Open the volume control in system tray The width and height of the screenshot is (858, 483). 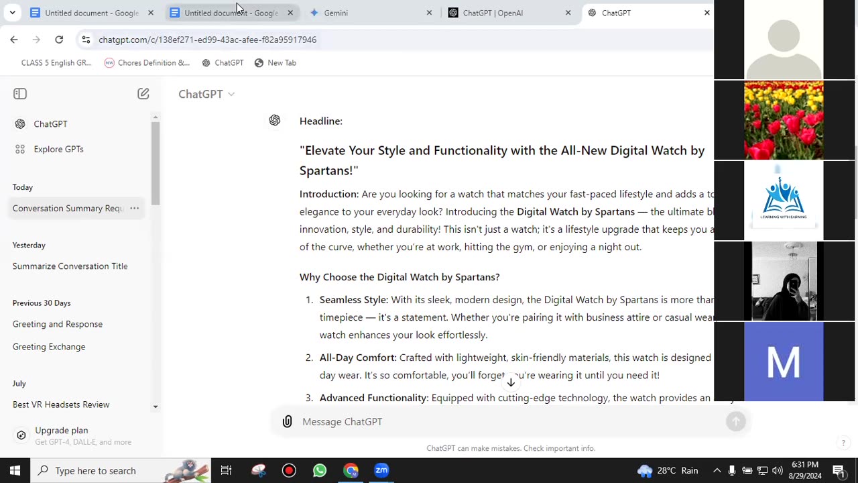coord(778,470)
